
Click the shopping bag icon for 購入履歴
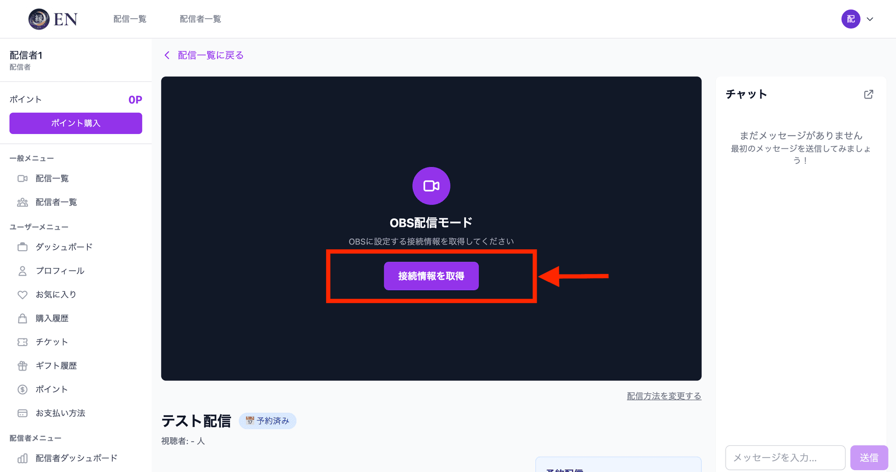22,318
